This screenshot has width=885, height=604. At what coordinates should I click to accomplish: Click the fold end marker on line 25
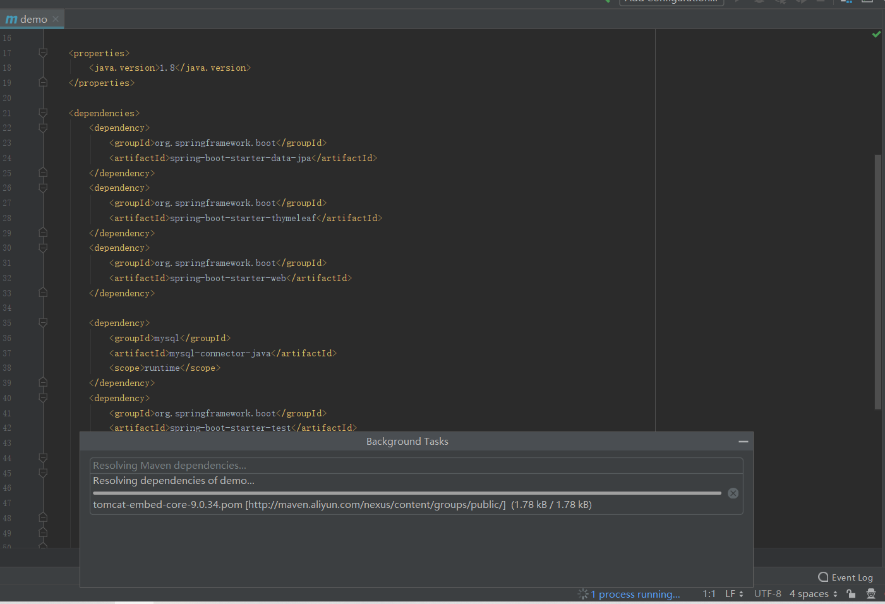pyautogui.click(x=43, y=173)
